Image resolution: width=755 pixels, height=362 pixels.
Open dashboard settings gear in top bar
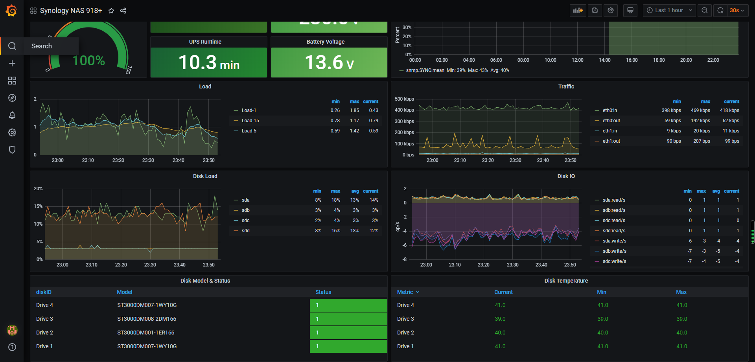click(x=611, y=11)
